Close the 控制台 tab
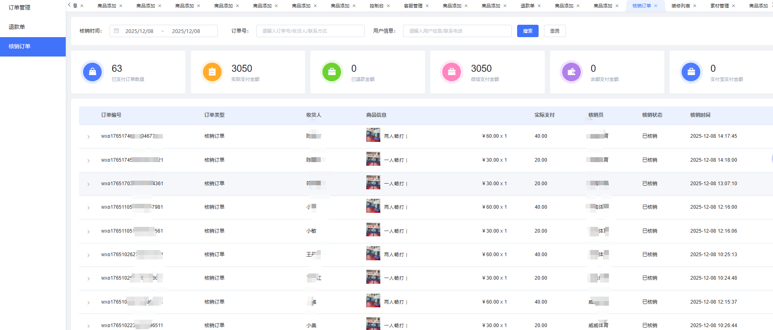 click(x=388, y=6)
